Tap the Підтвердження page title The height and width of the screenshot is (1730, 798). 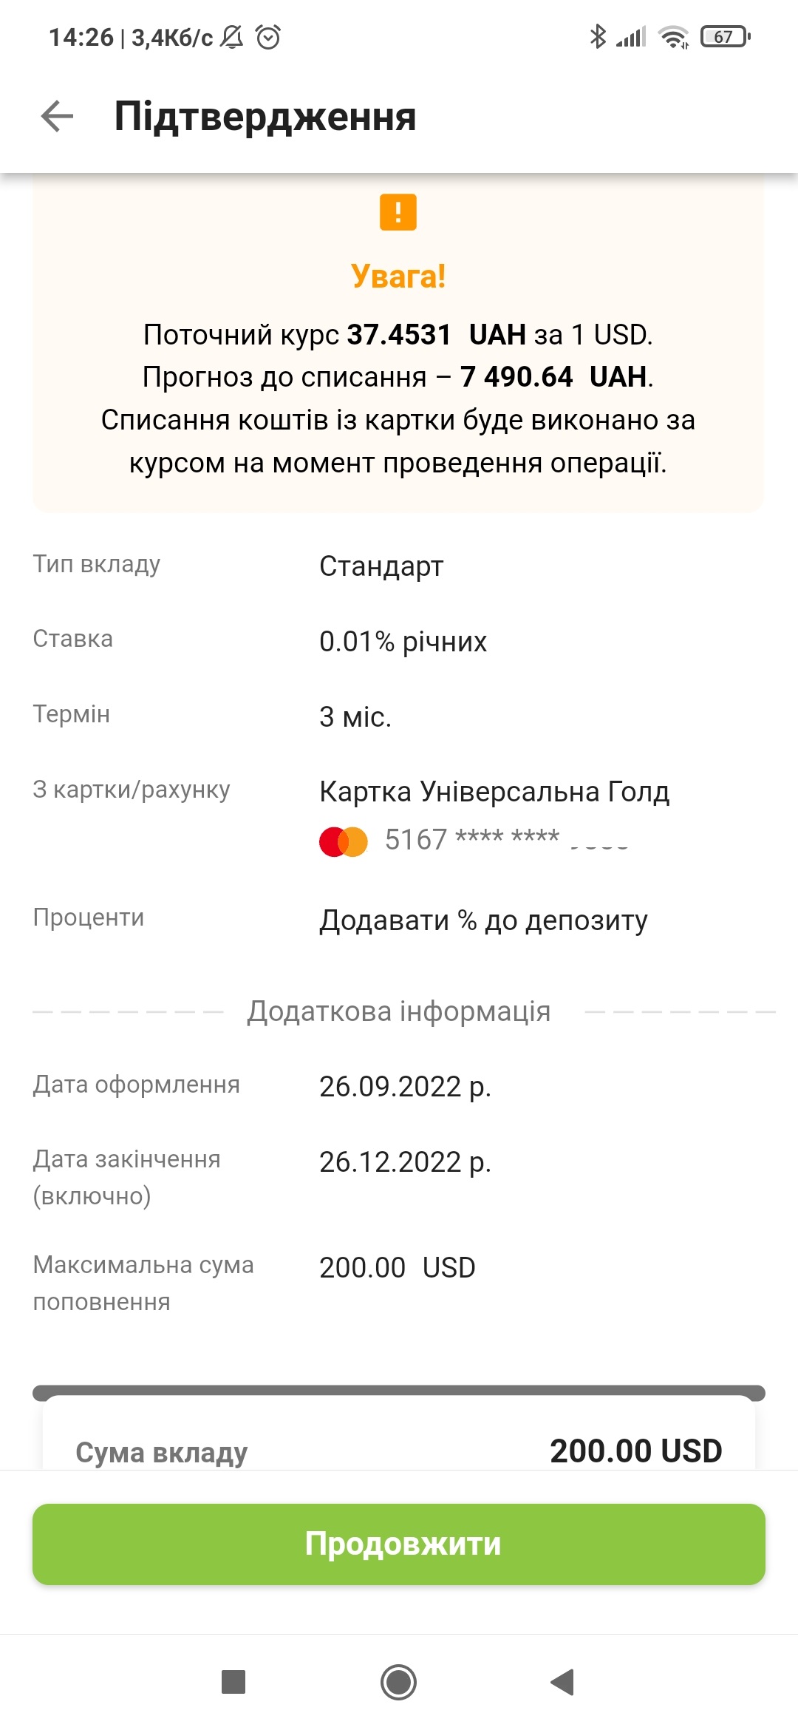pos(265,117)
